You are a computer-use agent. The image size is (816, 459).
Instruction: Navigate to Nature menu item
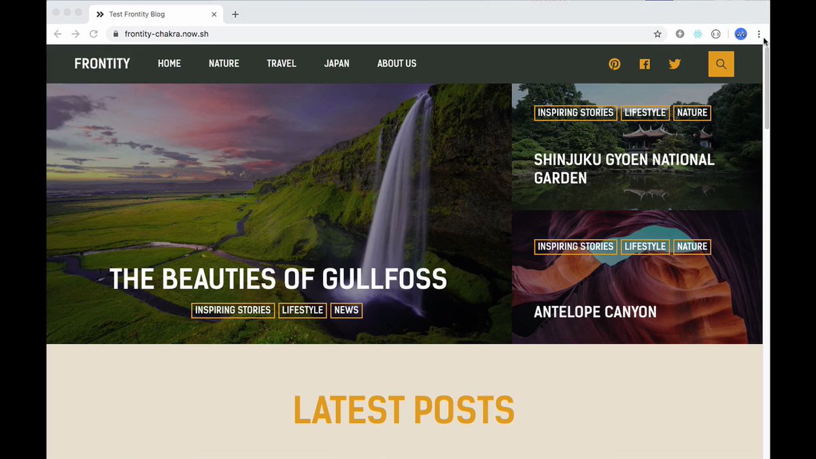(224, 63)
